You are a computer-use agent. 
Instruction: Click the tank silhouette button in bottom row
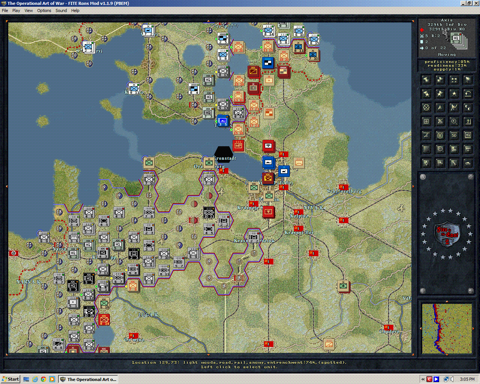tap(468, 163)
